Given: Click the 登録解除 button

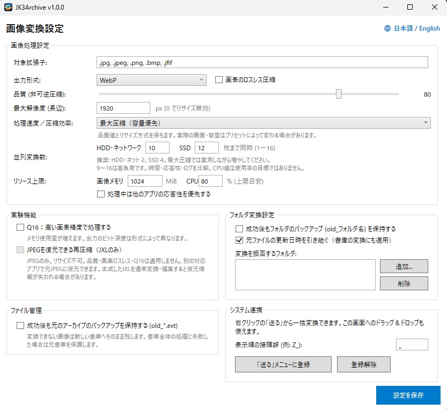Looking at the screenshot, I should click(363, 364).
